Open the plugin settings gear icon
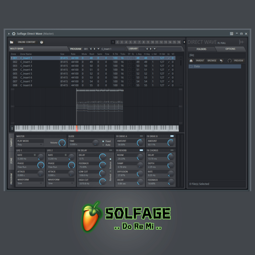This screenshot has width=255, height=255. (x=14, y=34)
